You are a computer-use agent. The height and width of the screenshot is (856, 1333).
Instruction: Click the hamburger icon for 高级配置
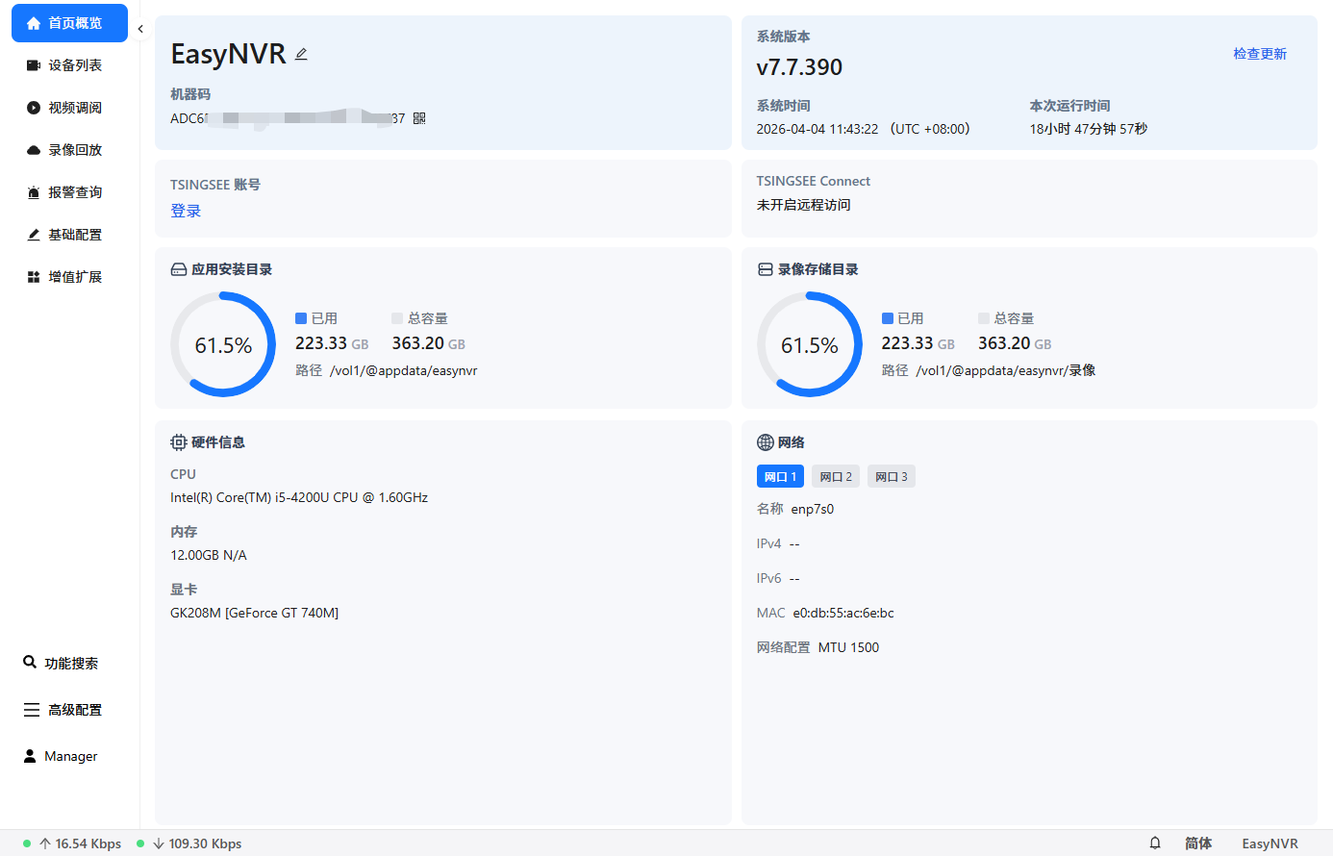32,710
